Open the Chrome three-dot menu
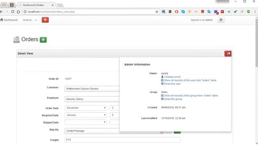 click(x=255, y=12)
